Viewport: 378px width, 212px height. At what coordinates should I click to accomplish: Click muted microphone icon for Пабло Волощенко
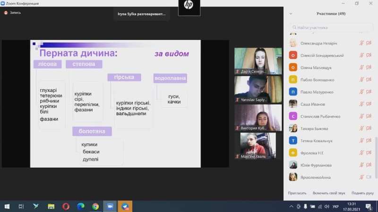coord(361,80)
